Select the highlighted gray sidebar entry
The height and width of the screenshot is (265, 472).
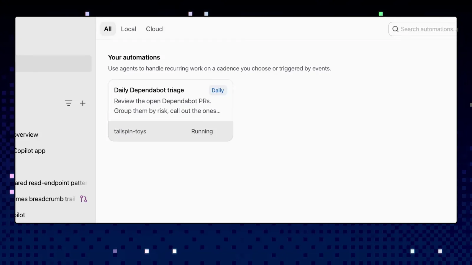pos(54,63)
